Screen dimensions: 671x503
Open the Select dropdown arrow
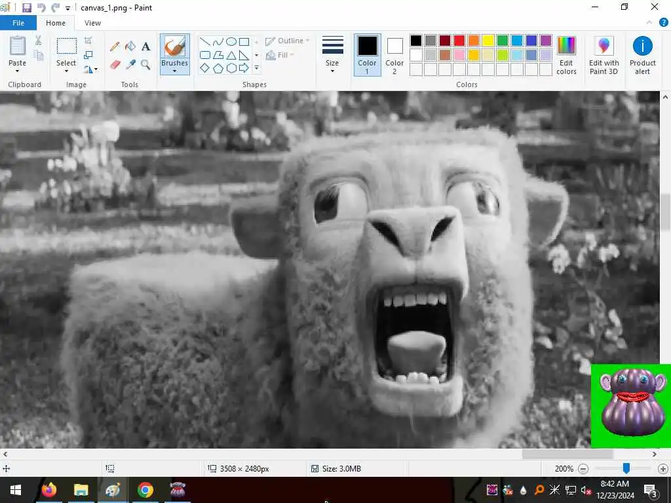coord(66,71)
